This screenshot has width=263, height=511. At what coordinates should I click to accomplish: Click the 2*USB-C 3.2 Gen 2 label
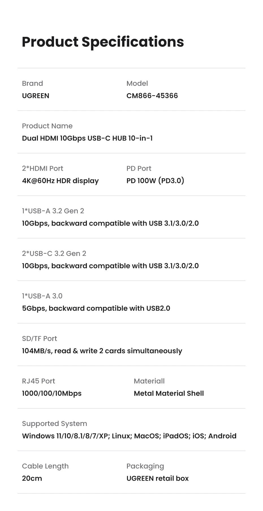pos(54,253)
